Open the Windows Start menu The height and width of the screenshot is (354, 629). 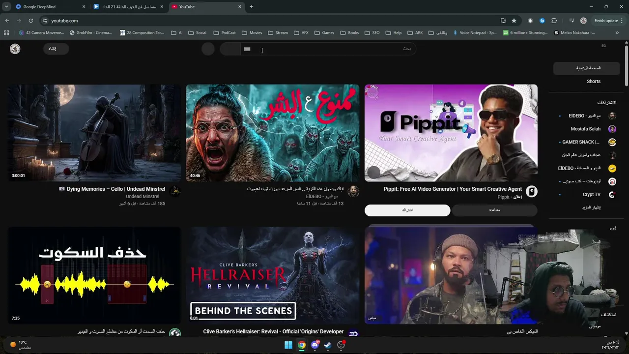pos(288,345)
